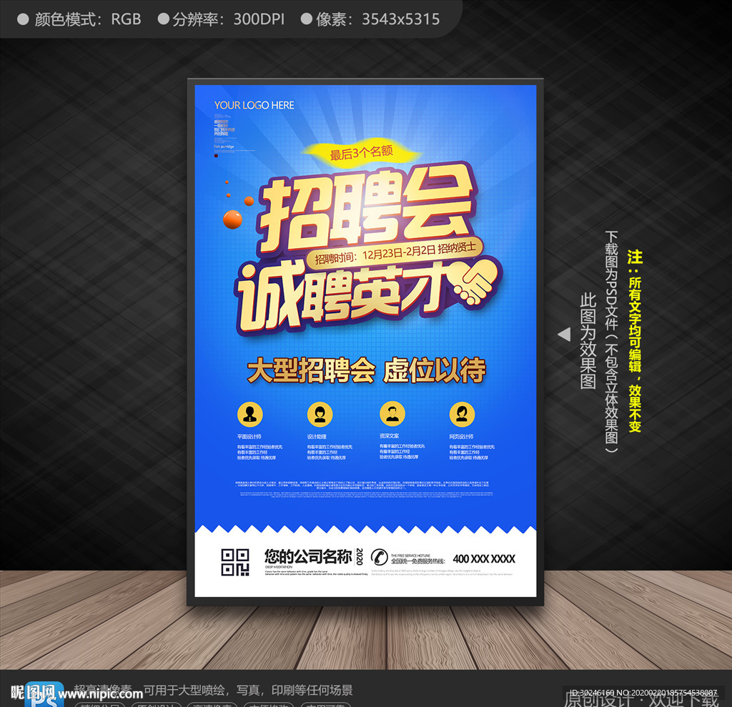
Task: Click the QR code on the poster
Action: 234,562
